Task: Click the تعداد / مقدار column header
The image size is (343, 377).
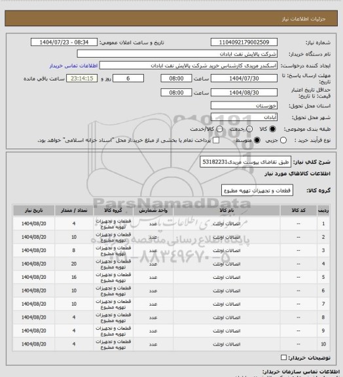Action: click(74, 210)
